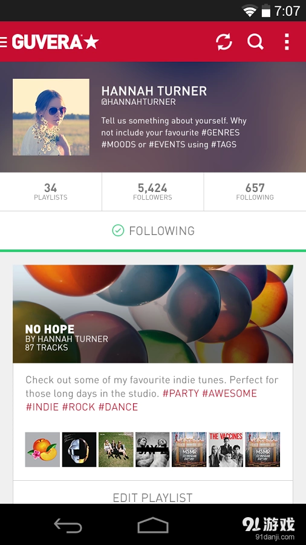Viewport: 306px width, 545px height.
Task: Select the Daft Punk helmet album art
Action: (x=79, y=449)
